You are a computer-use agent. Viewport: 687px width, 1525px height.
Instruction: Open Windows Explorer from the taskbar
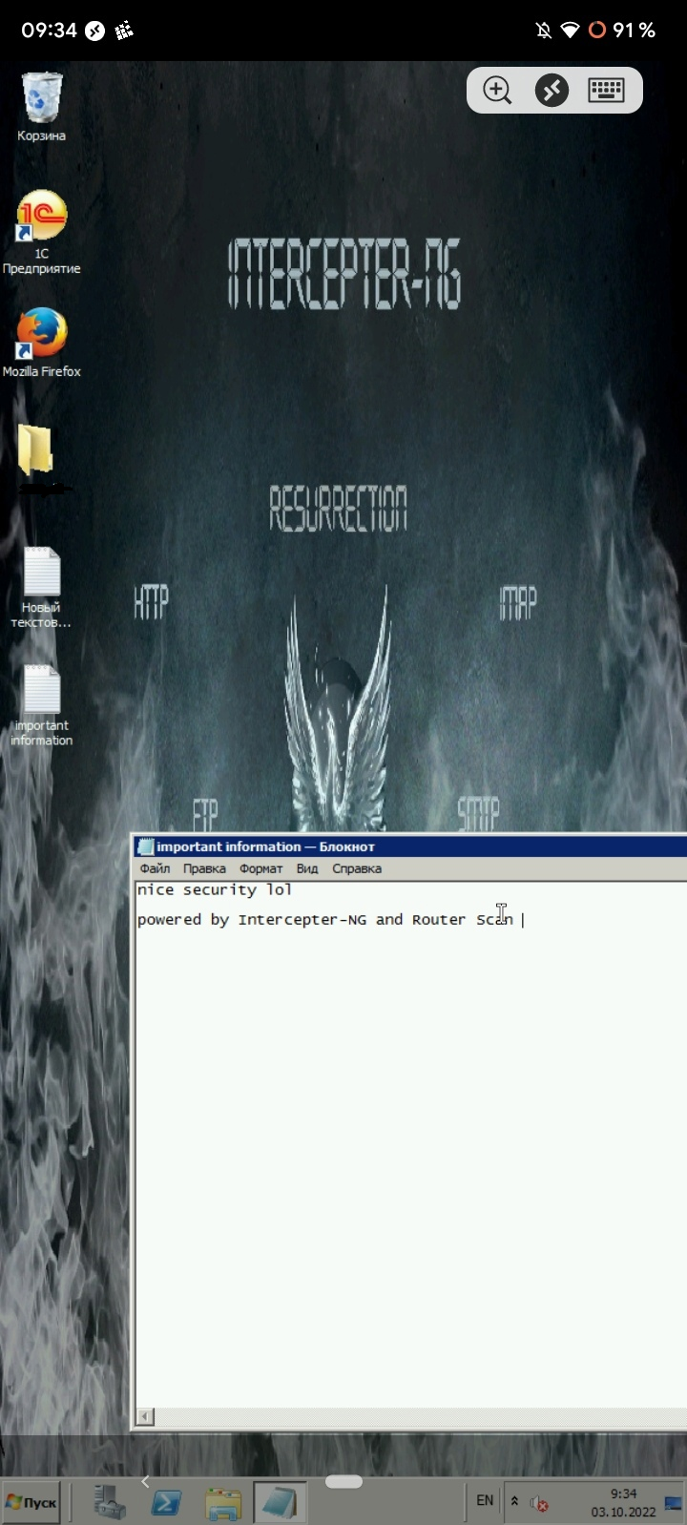tap(224, 1502)
